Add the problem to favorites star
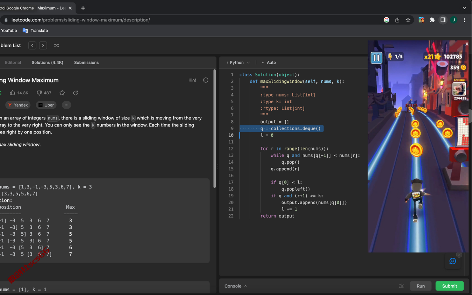Screen dimensions: 472x295 [62, 93]
